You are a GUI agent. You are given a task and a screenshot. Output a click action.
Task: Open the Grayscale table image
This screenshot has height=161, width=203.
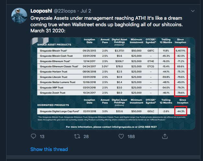[x=113, y=83]
